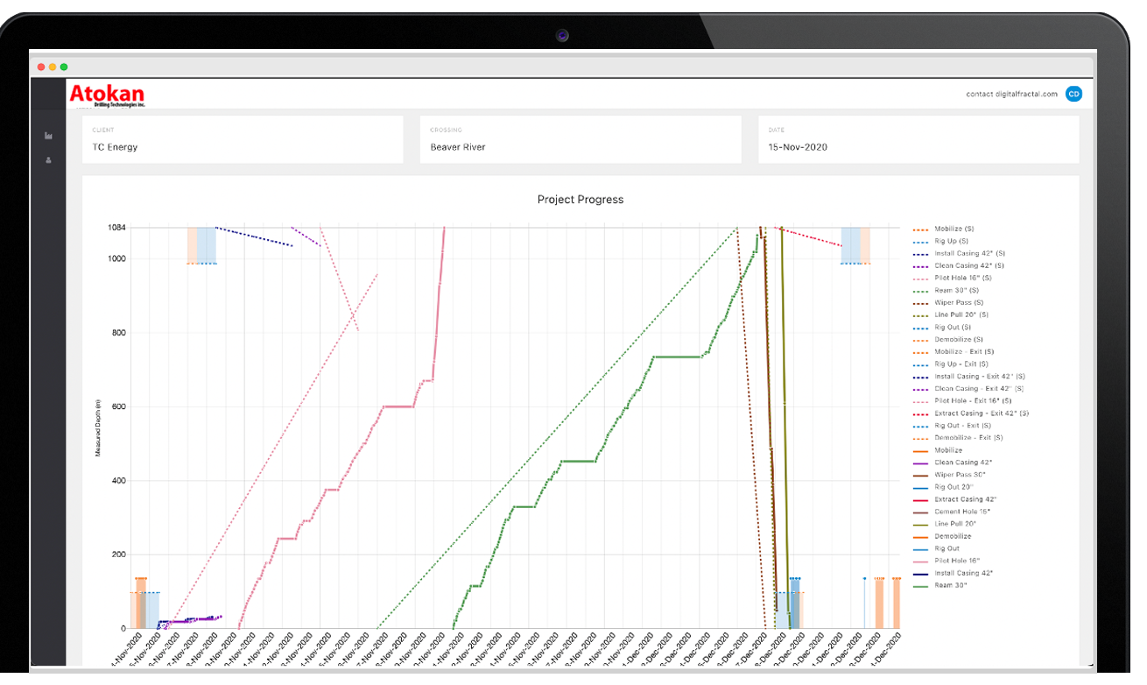The width and height of the screenshot is (1147, 685).
Task: Open the CD account avatar
Action: (1073, 94)
